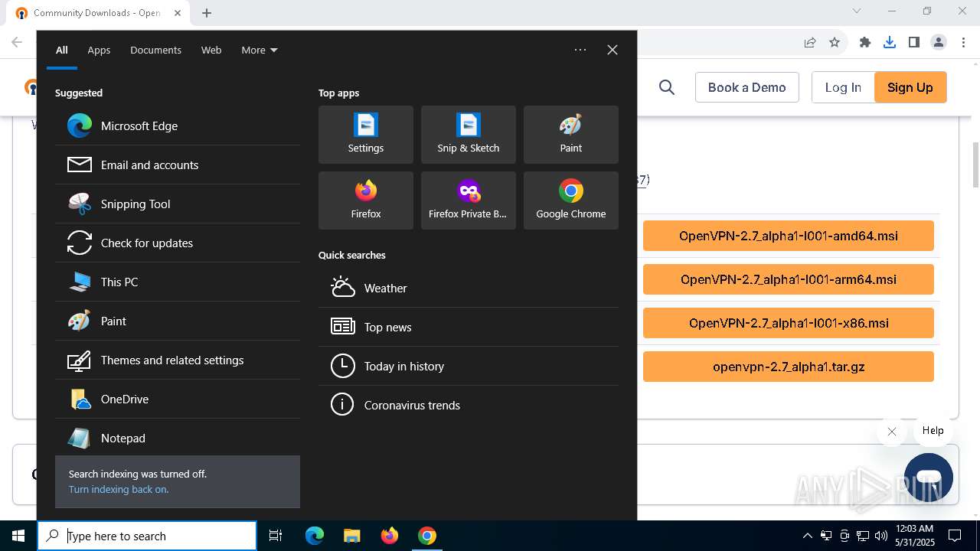The height and width of the screenshot is (551, 980).
Task: Toggle the Chrome side panel
Action: (x=914, y=43)
